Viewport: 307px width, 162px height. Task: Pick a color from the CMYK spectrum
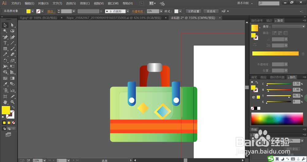pos(277,119)
